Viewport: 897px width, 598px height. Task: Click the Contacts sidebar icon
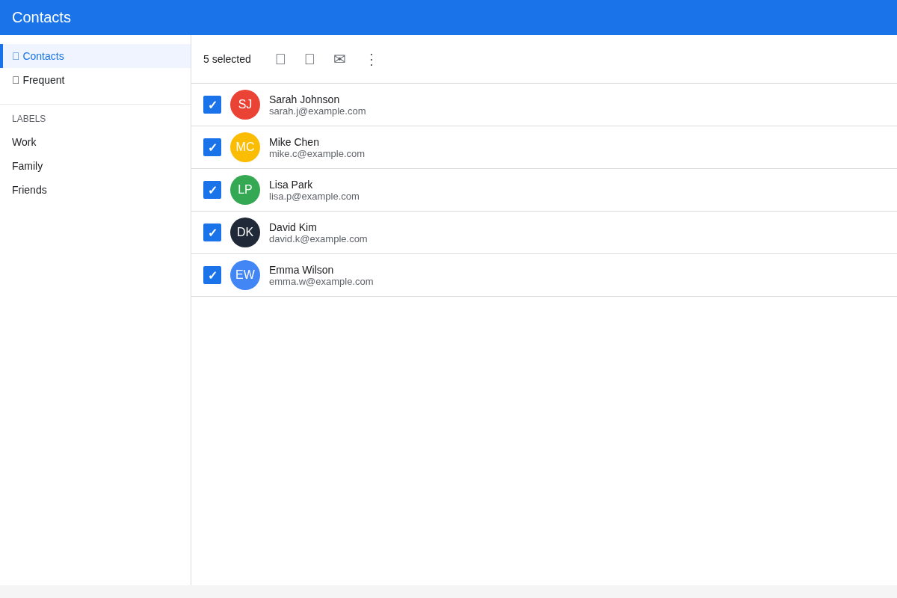[15, 56]
